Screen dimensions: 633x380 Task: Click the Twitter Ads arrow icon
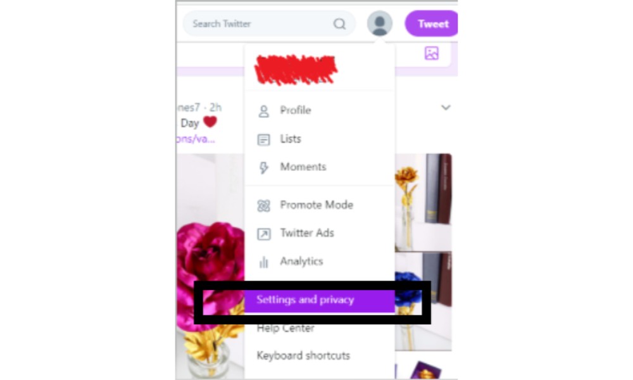click(263, 234)
